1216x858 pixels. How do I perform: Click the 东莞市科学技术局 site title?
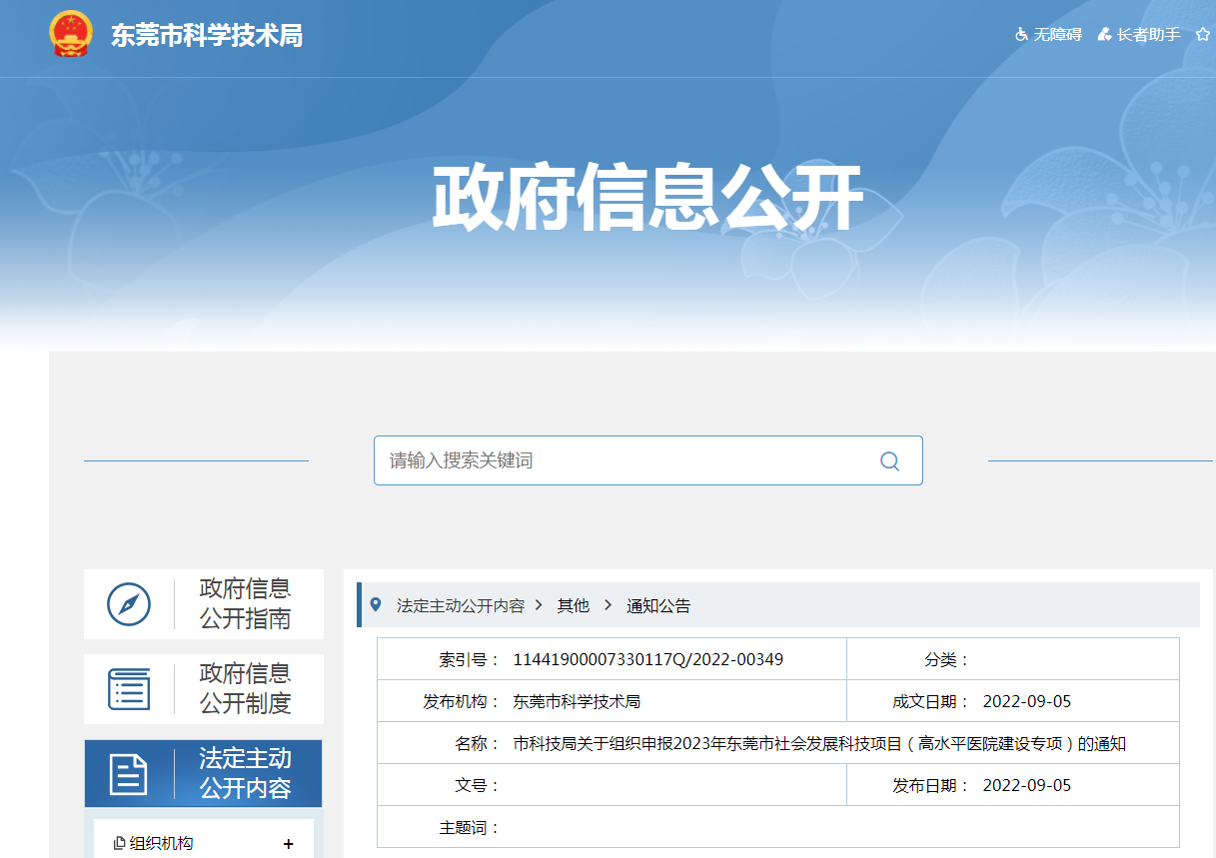click(207, 36)
